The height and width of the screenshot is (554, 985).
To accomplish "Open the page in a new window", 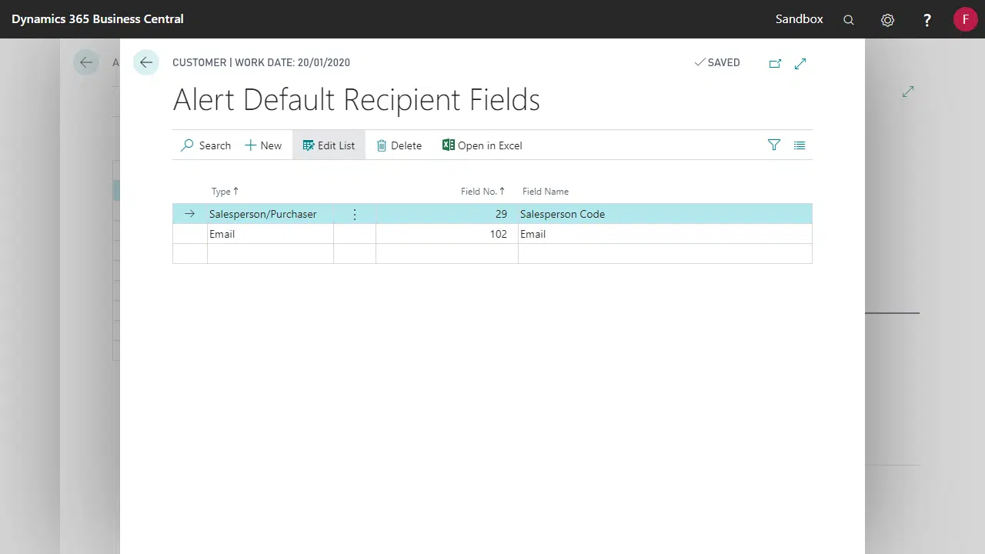I will [775, 63].
